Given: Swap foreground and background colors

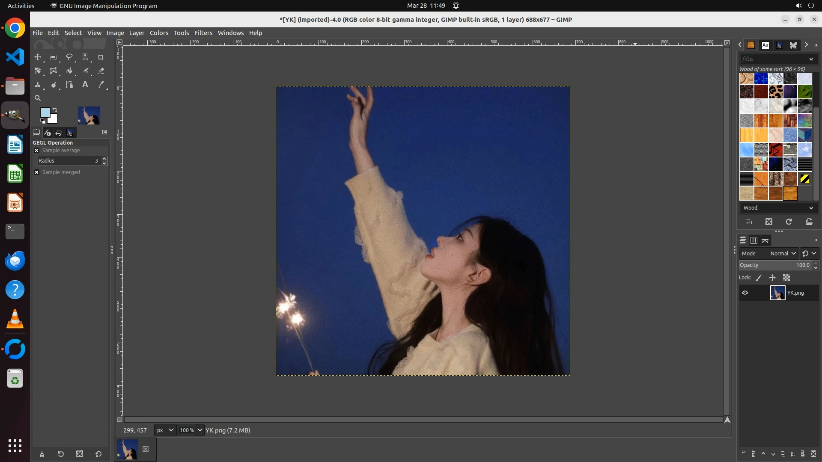Looking at the screenshot, I should point(55,110).
